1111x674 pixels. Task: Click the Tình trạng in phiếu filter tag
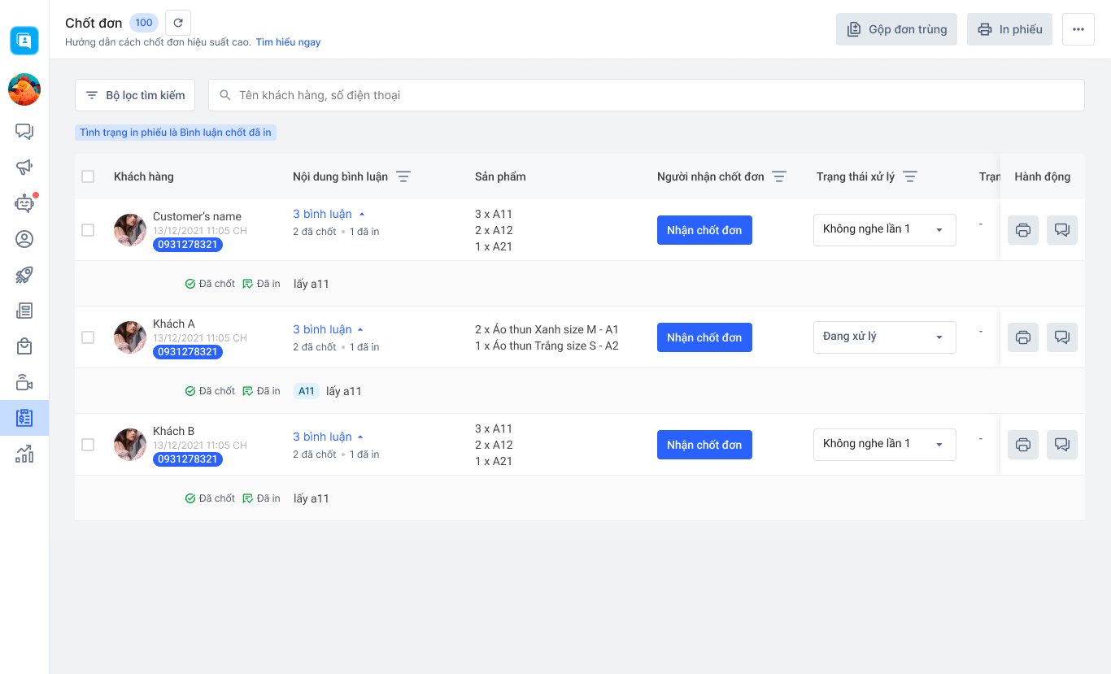pyautogui.click(x=176, y=133)
